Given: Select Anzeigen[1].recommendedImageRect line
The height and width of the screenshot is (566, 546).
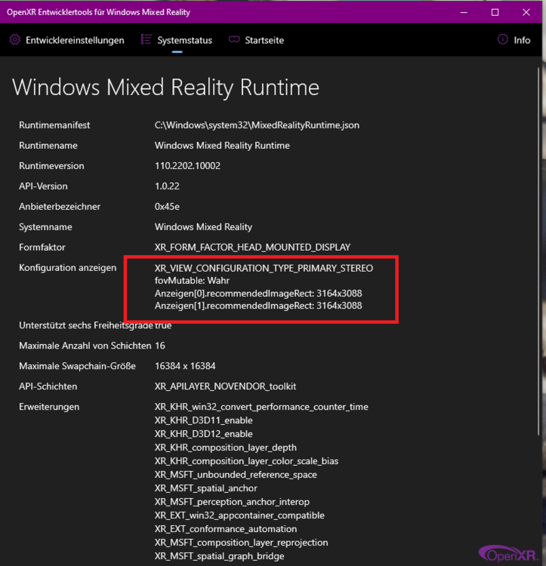Looking at the screenshot, I should coord(258,306).
